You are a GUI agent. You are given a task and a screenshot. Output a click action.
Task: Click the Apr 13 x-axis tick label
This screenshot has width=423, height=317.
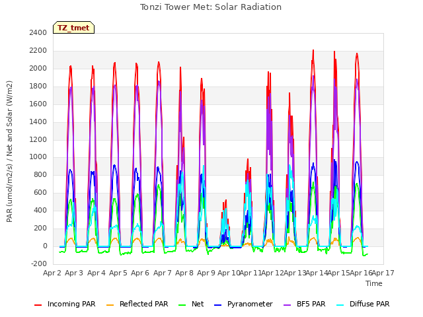click(295, 273)
